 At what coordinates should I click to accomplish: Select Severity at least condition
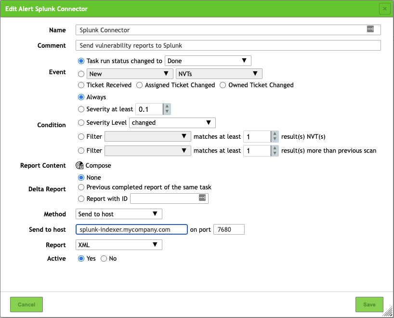pyautogui.click(x=81, y=109)
